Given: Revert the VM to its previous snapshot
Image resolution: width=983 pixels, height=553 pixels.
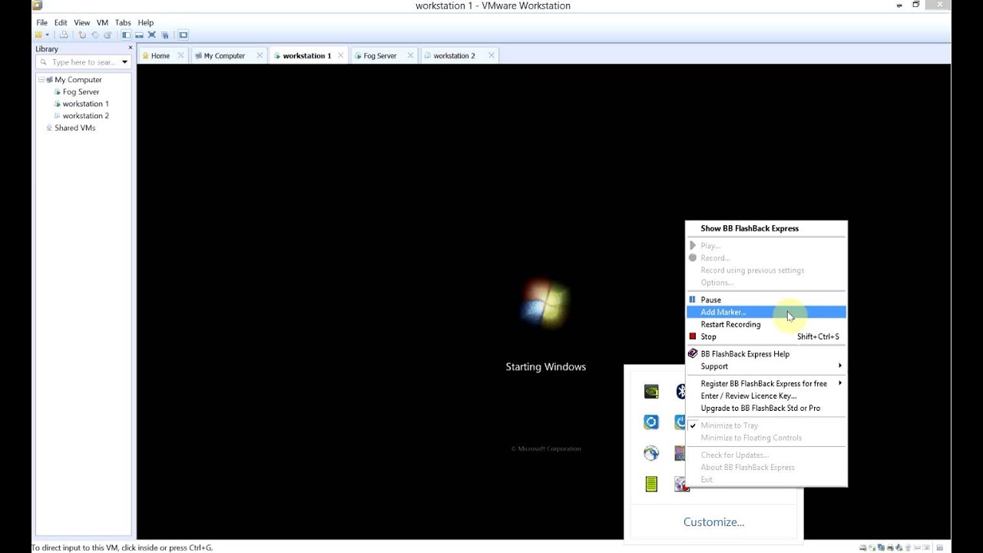Looking at the screenshot, I should [95, 35].
